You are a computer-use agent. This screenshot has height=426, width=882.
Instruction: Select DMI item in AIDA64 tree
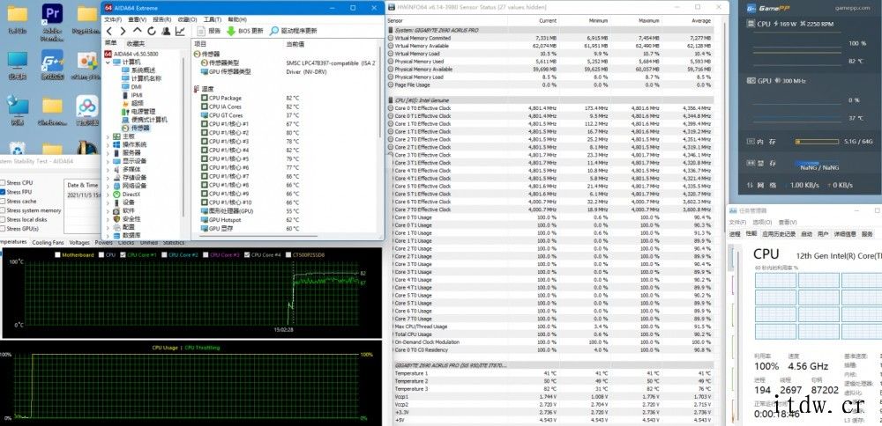pyautogui.click(x=136, y=87)
